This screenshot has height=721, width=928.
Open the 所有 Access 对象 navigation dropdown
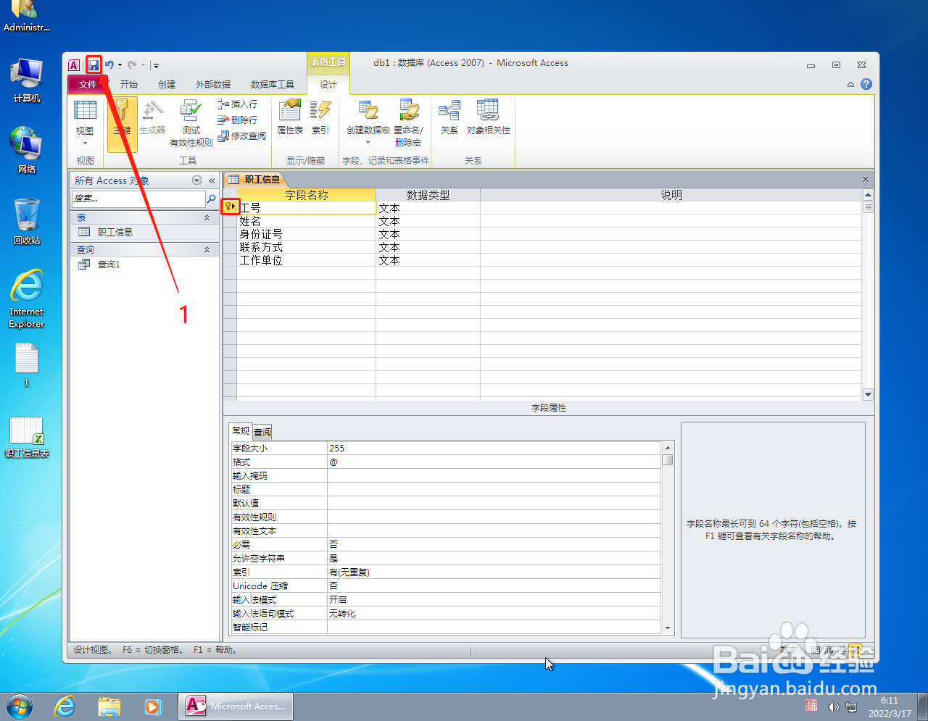pos(196,180)
